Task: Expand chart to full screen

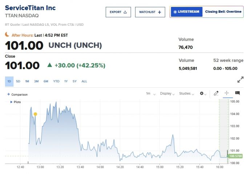Action: [x=240, y=79]
